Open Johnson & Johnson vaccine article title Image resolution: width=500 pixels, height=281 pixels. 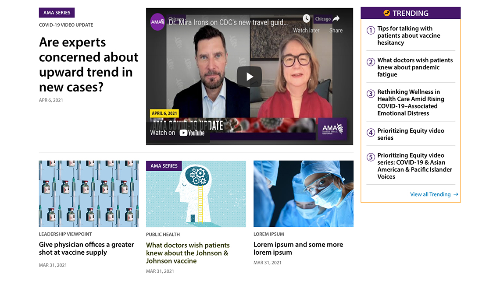188,253
